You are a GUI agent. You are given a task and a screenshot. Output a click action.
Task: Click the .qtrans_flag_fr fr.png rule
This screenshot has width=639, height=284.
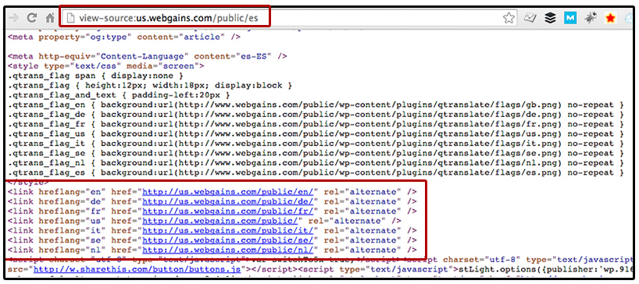tap(316, 125)
